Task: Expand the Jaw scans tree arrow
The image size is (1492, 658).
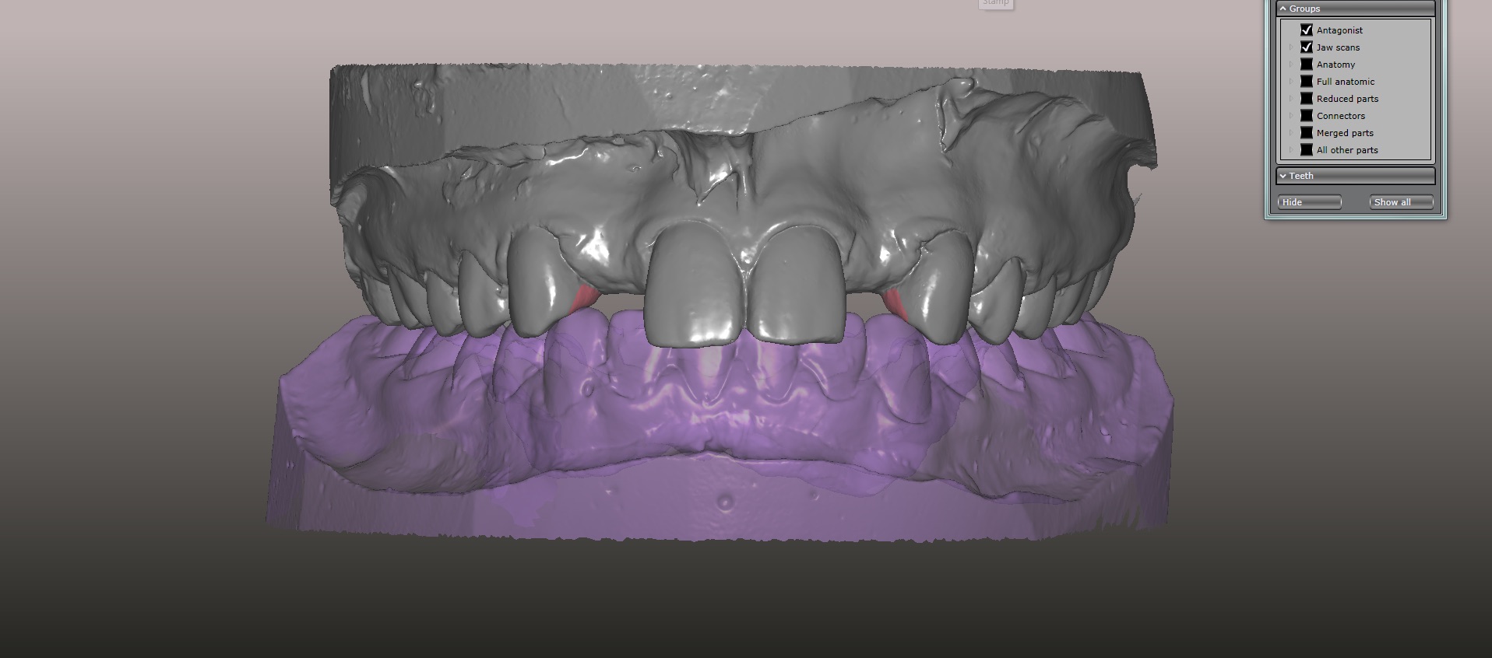Action: point(1291,47)
